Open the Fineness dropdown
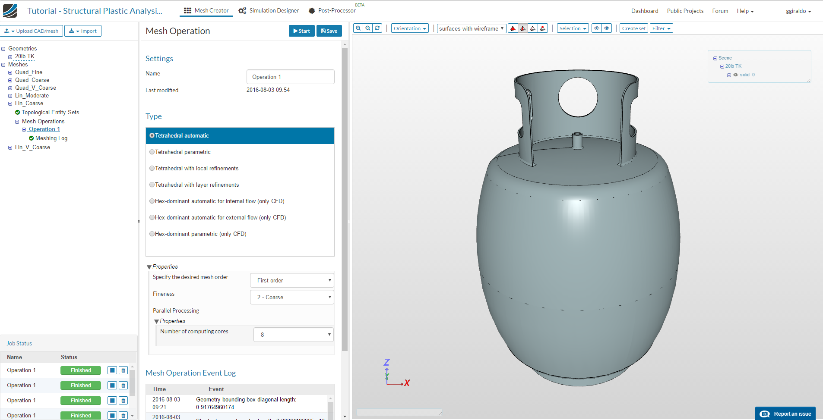This screenshot has width=823, height=420. [292, 297]
